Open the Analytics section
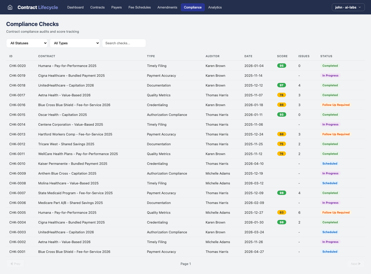 pyautogui.click(x=215, y=7)
